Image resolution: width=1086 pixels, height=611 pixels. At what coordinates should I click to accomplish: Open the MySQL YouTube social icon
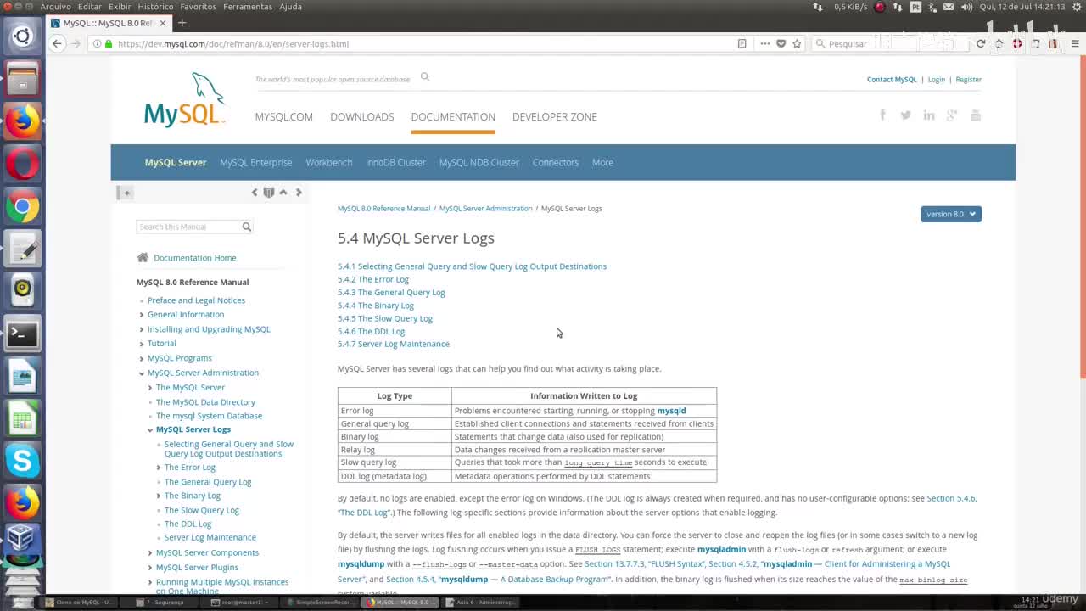pyautogui.click(x=976, y=115)
